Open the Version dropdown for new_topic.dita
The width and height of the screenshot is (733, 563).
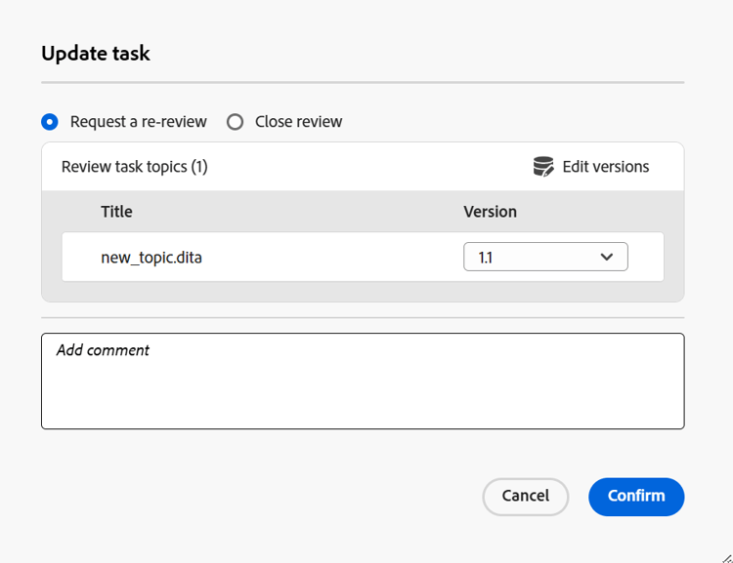pos(545,258)
